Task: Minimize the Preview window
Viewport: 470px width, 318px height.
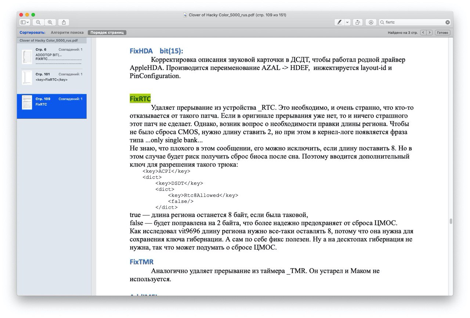Action: pyautogui.click(x=28, y=15)
